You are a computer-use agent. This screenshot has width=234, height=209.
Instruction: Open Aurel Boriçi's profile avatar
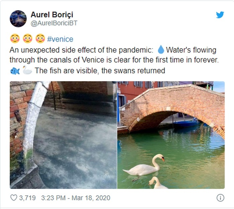click(x=18, y=19)
